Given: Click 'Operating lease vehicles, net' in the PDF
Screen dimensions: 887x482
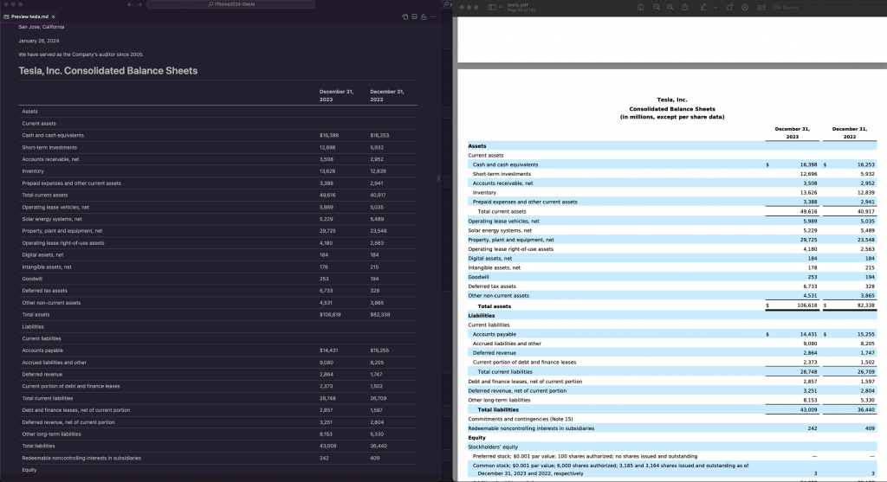Looking at the screenshot, I should pos(503,222).
